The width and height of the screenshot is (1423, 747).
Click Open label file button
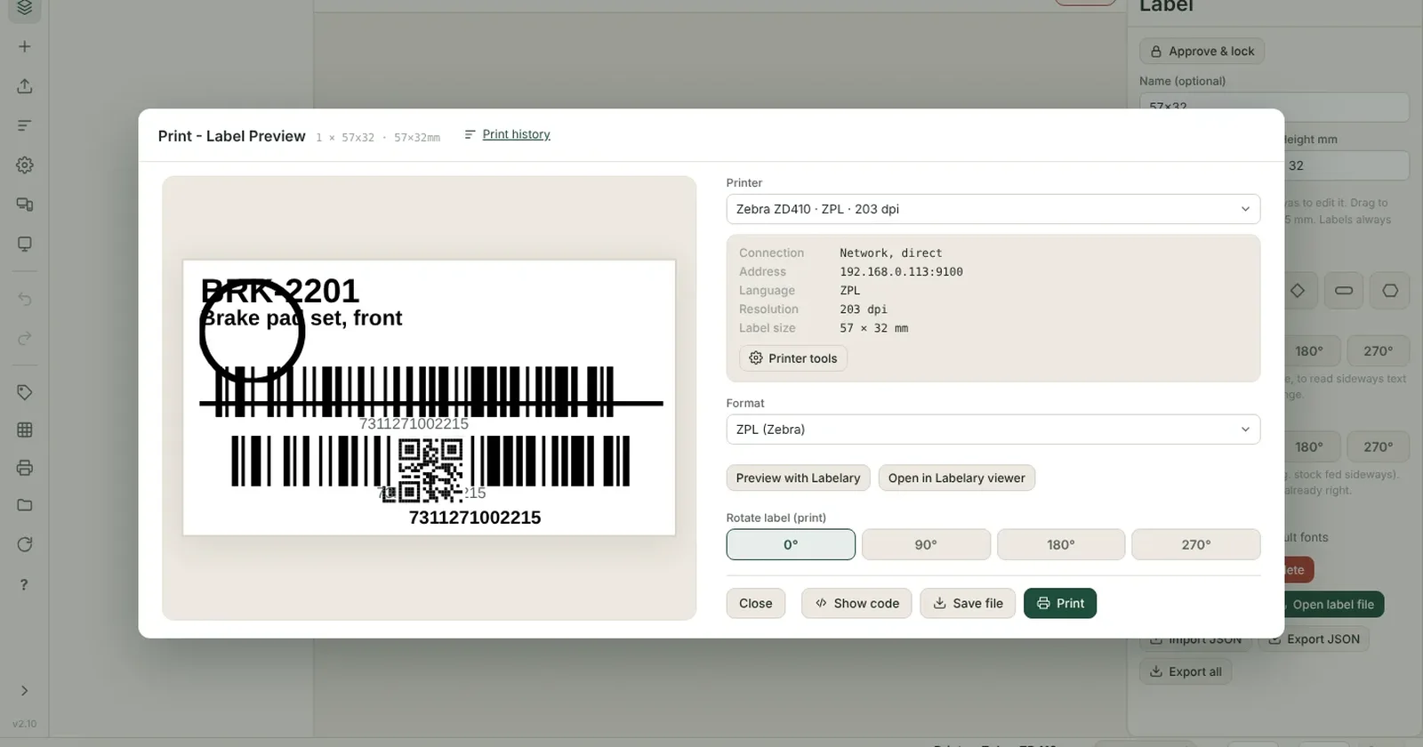[1333, 605]
